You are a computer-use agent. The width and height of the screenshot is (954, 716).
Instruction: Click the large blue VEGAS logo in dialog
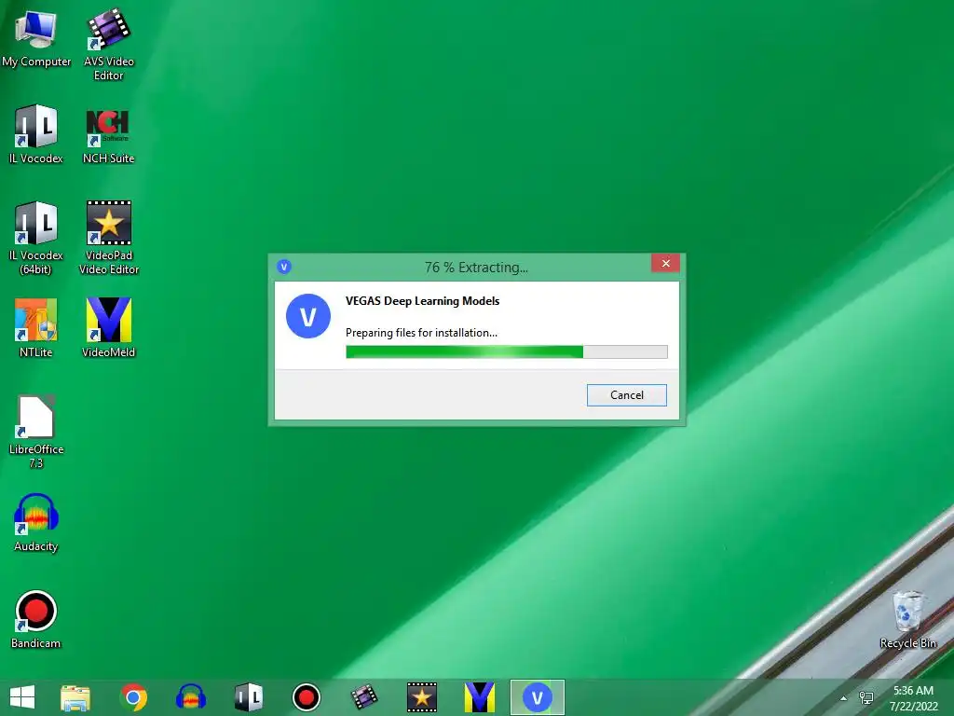point(307,316)
